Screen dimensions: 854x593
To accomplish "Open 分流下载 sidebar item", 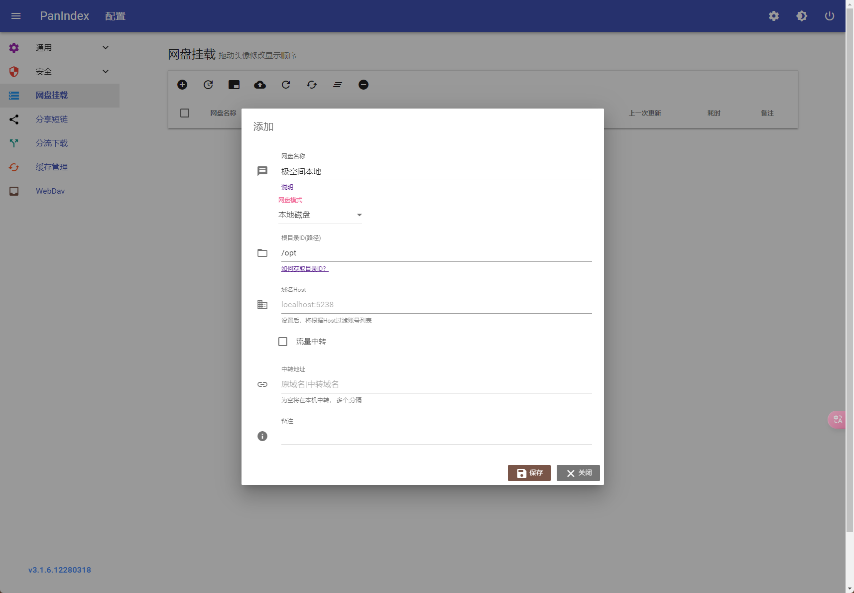I will pos(60,143).
